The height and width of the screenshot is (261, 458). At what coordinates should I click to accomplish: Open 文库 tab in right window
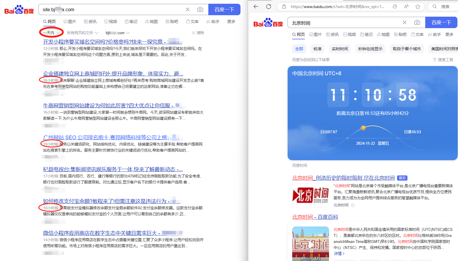pos(417,34)
